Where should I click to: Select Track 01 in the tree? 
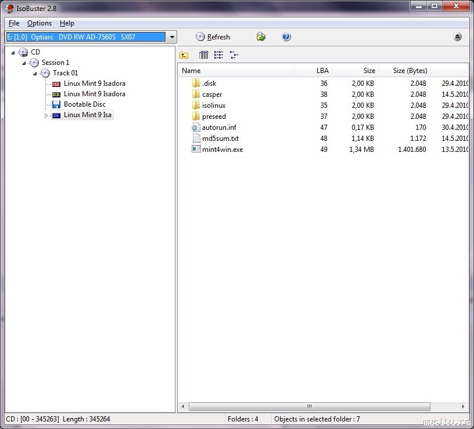coord(65,72)
